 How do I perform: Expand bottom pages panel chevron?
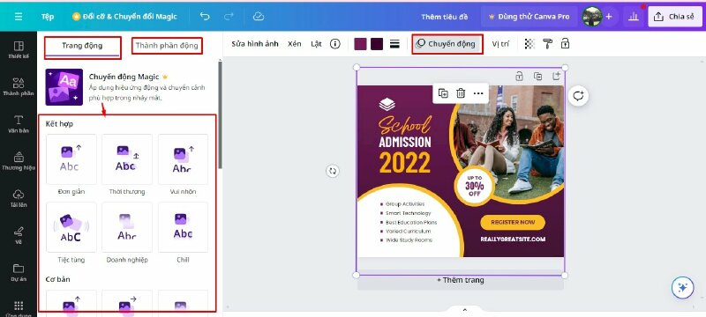465,310
